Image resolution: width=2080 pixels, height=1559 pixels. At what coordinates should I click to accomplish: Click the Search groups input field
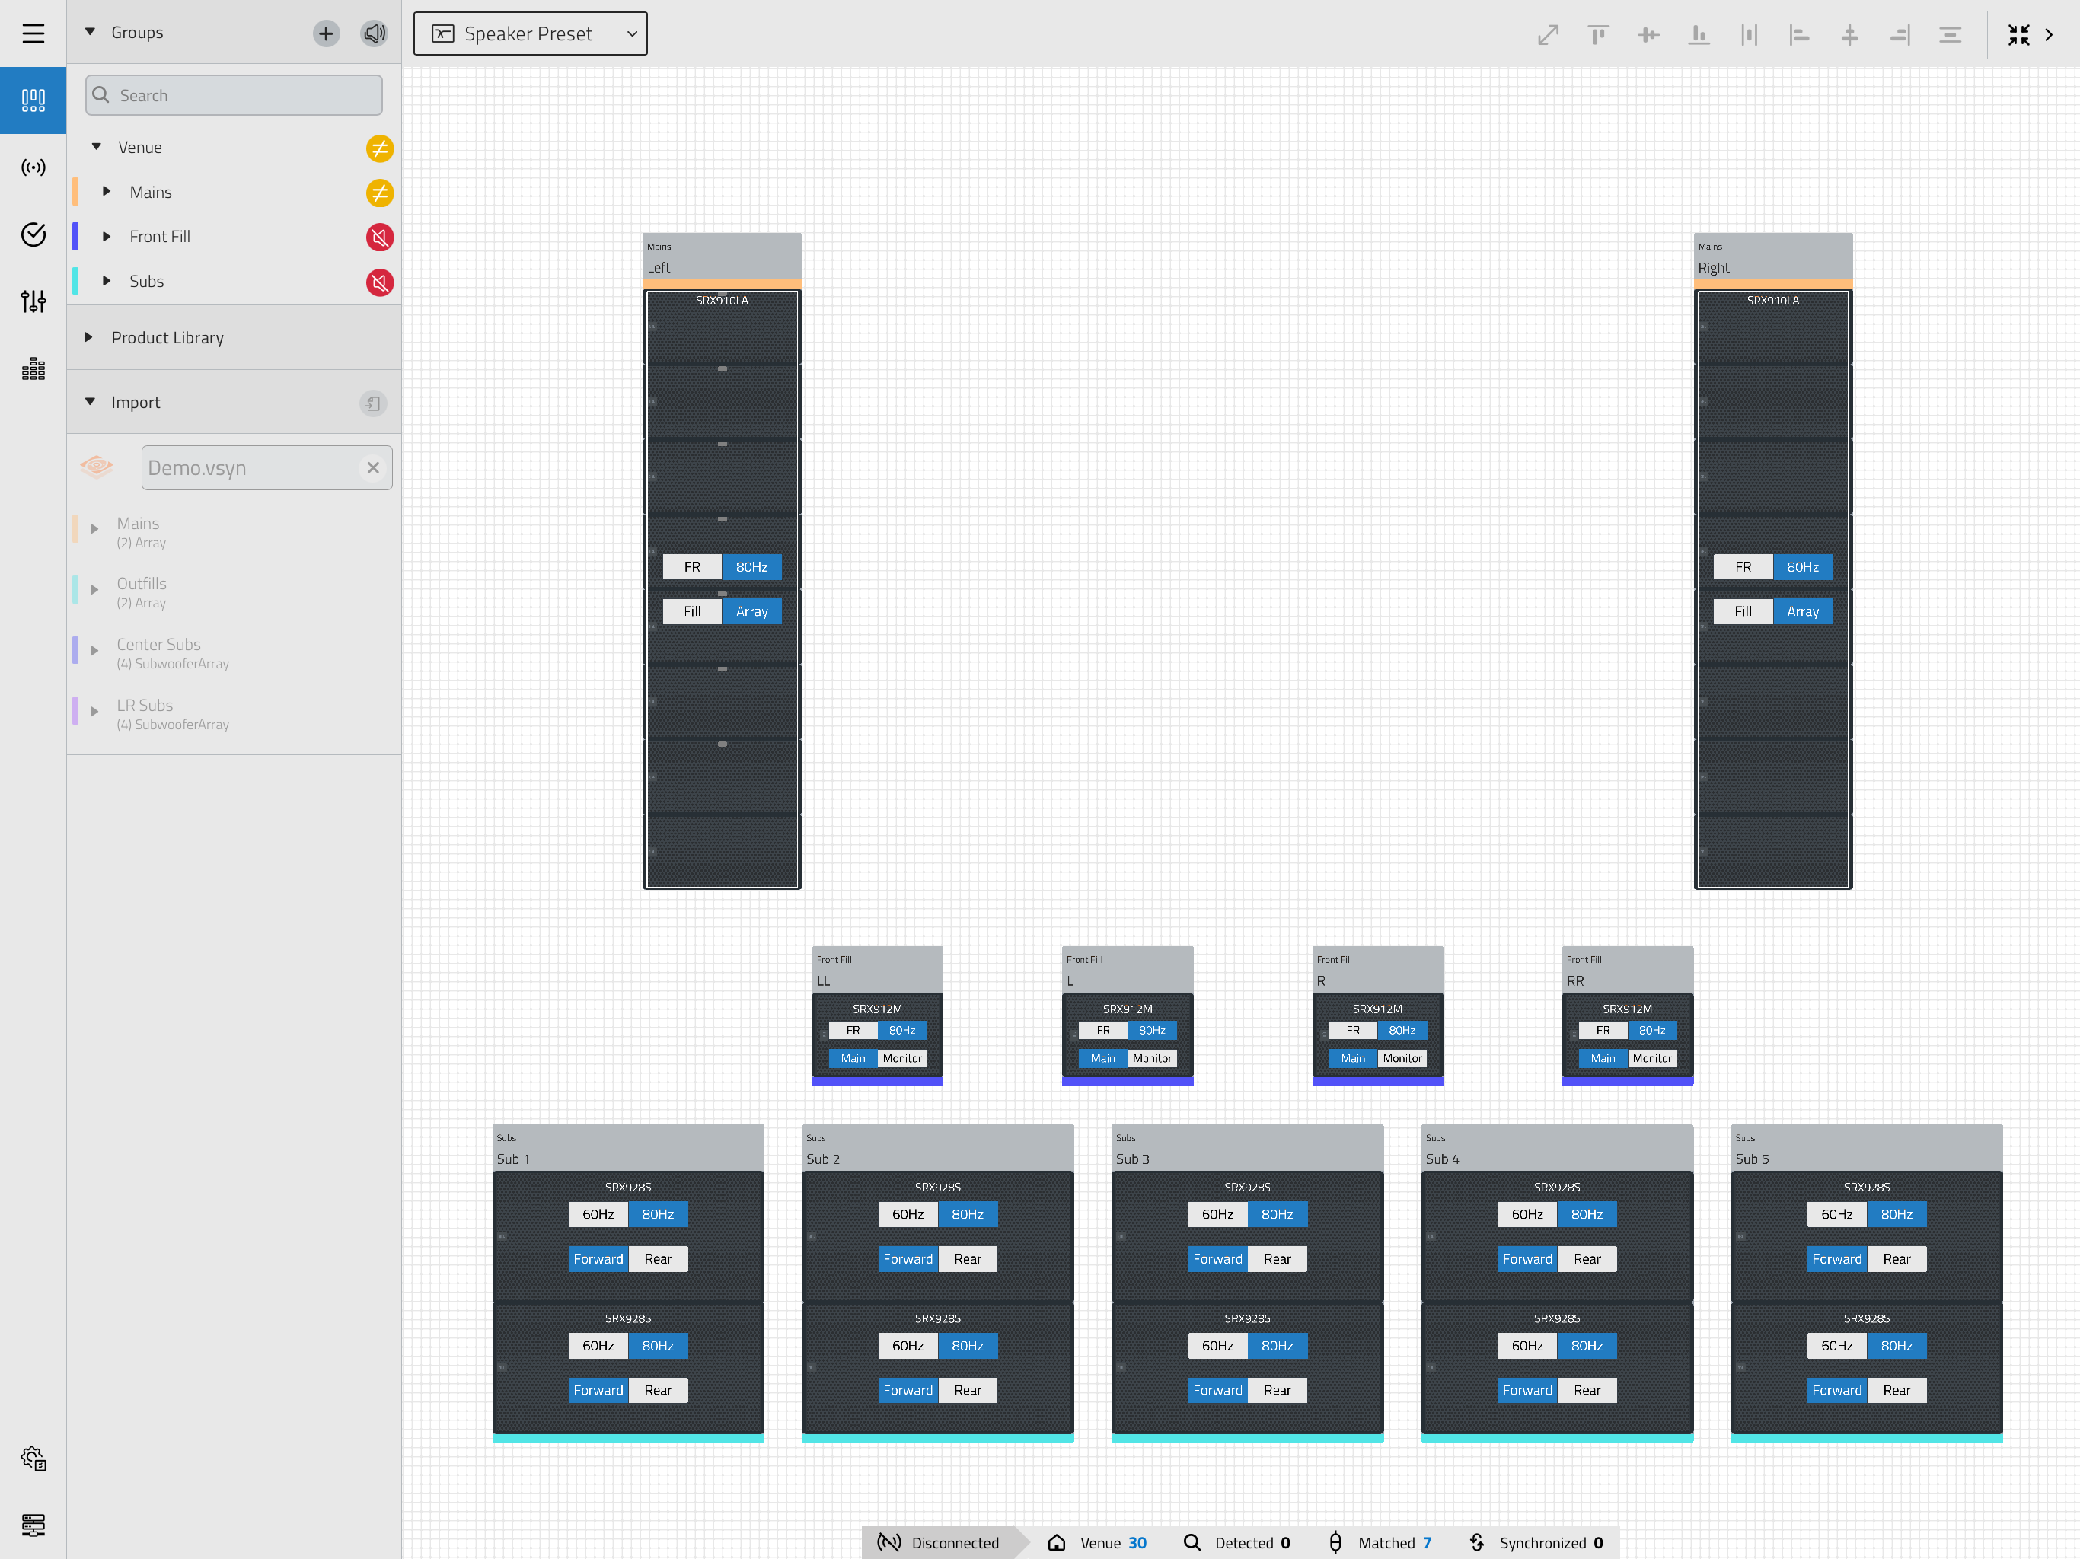tap(234, 95)
